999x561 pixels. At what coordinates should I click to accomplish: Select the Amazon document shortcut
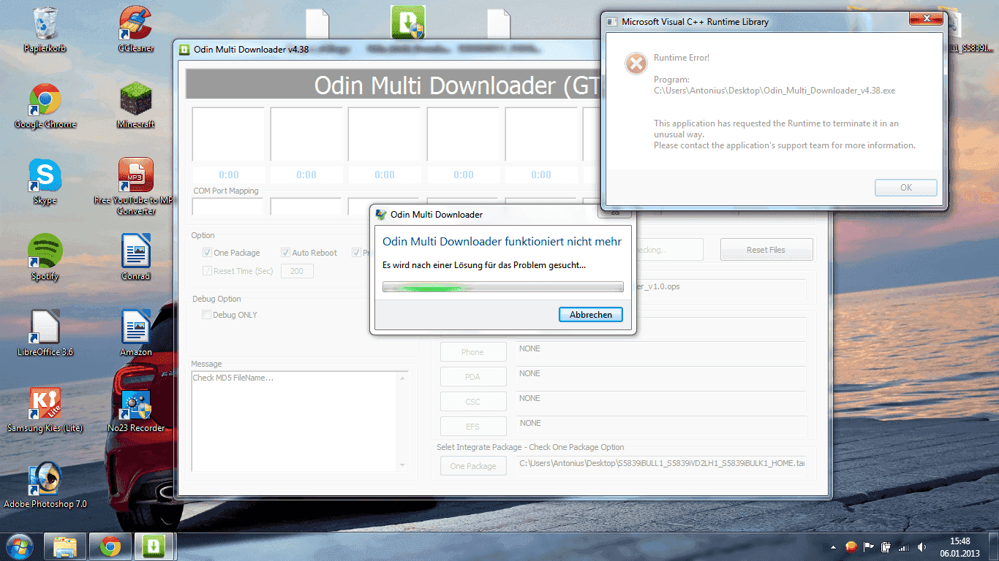[x=136, y=334]
